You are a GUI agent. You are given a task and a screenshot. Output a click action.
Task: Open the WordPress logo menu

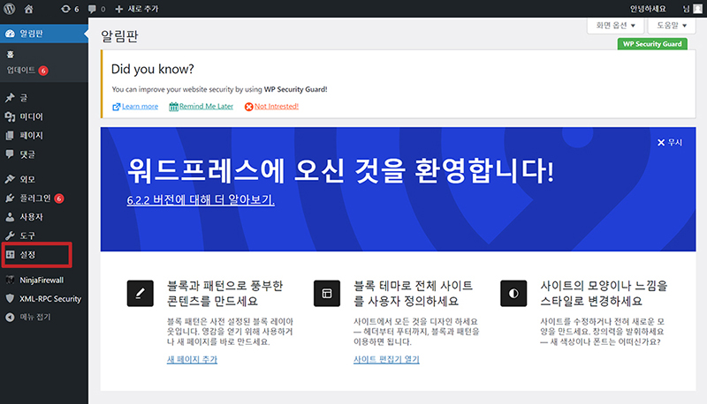coord(10,9)
